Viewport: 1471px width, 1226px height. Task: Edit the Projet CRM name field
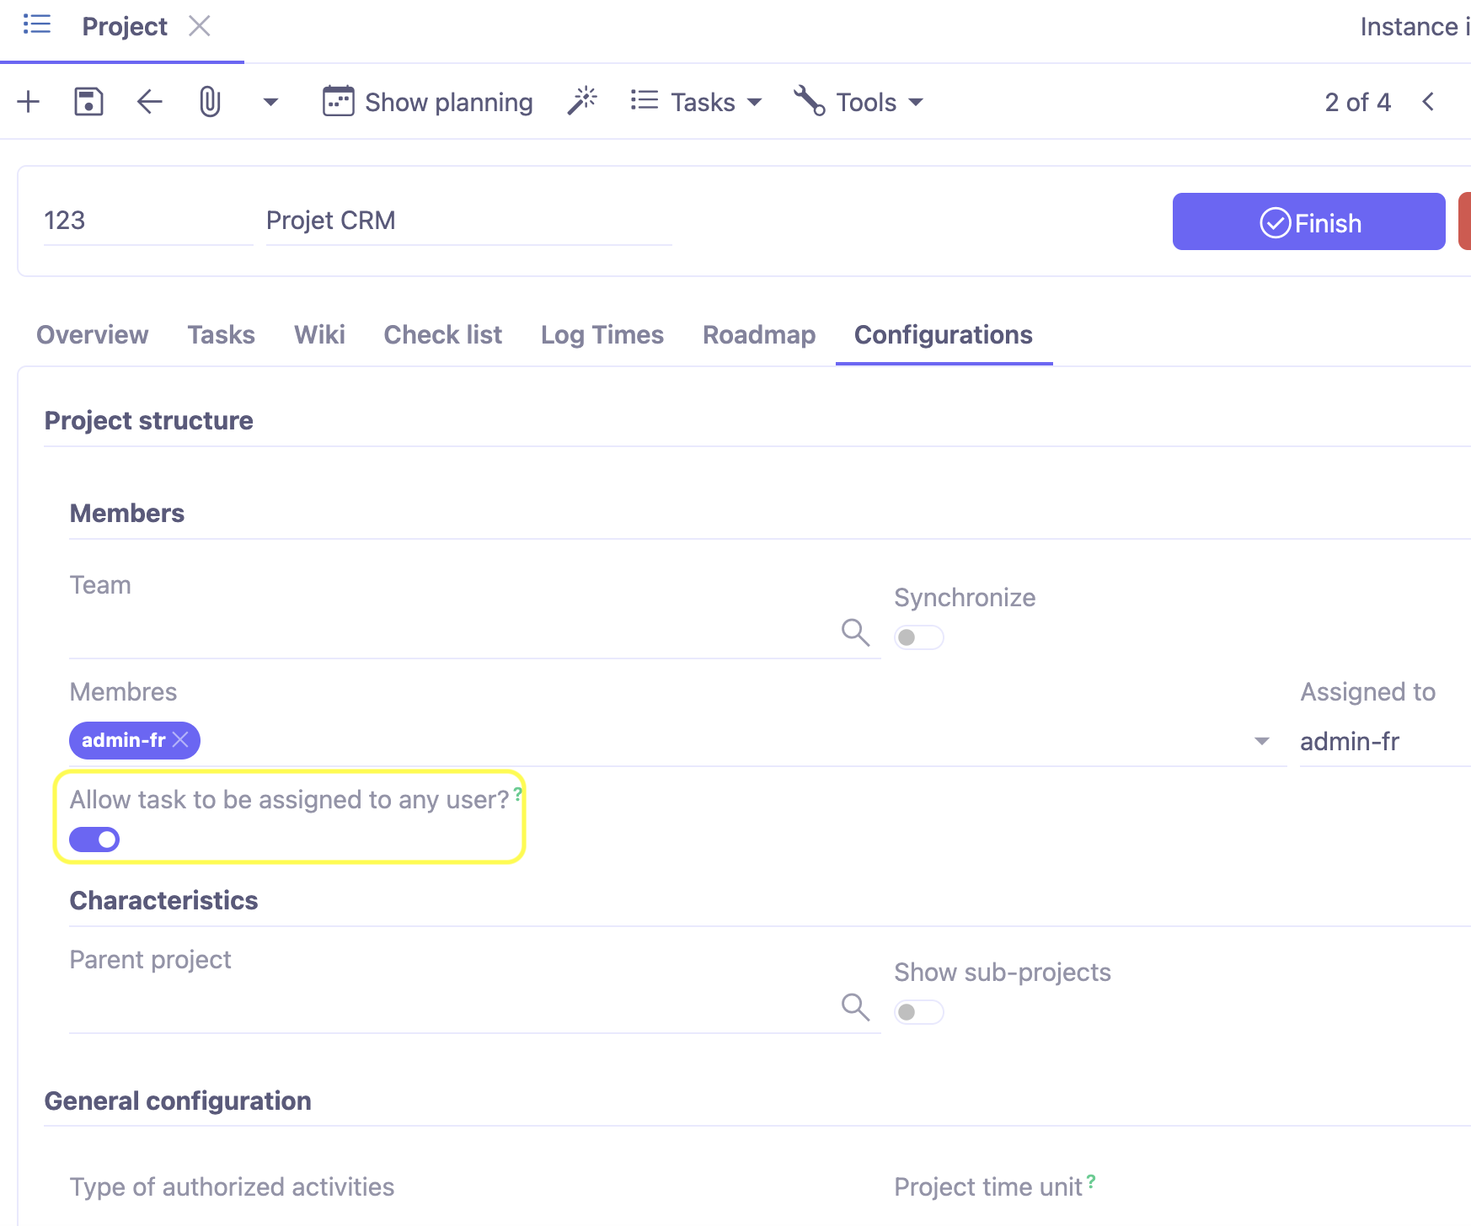[x=468, y=221]
